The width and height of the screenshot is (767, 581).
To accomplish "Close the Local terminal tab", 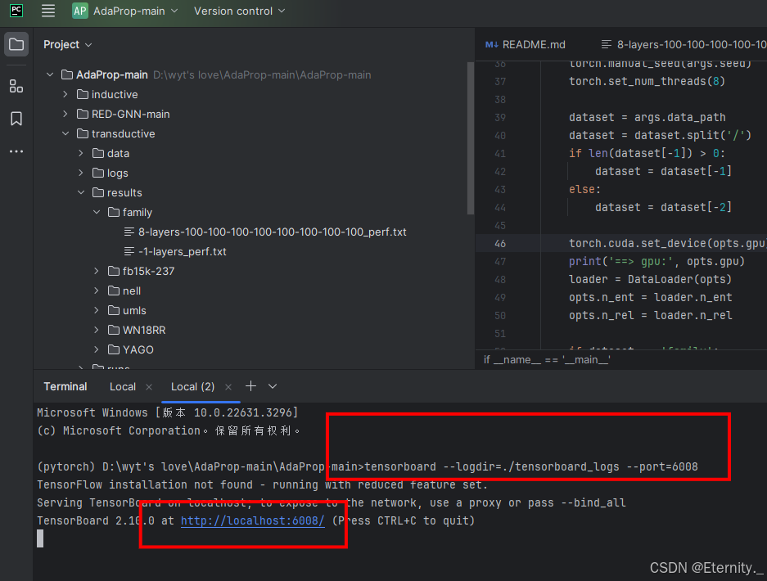I will (149, 387).
